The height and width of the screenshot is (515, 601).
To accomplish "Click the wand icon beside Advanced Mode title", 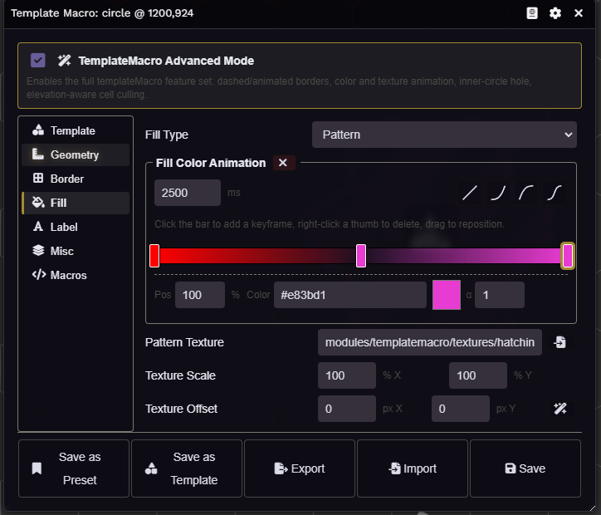I will click(65, 61).
